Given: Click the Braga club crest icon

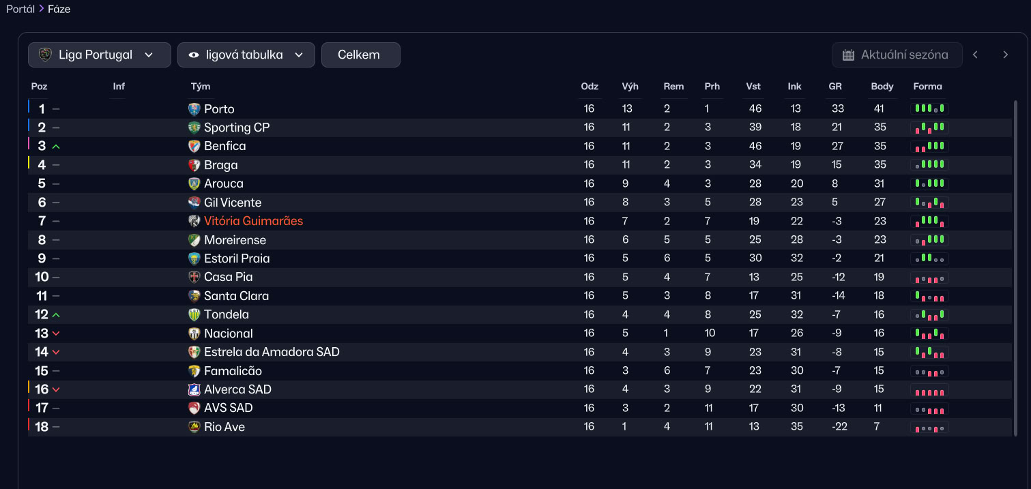Looking at the screenshot, I should (x=194, y=165).
